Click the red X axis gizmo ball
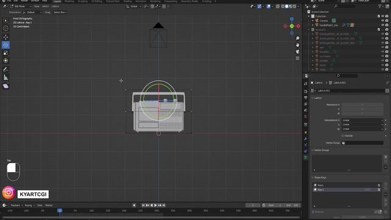Viewport: 391px width, 220px height. [298, 26]
